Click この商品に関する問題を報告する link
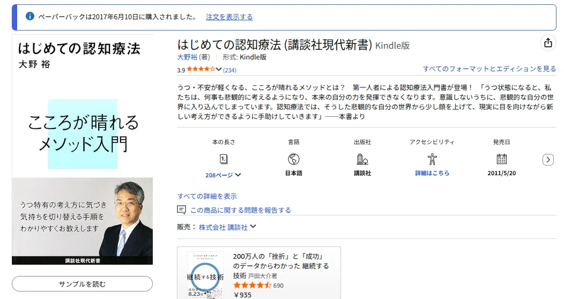 coord(241,210)
